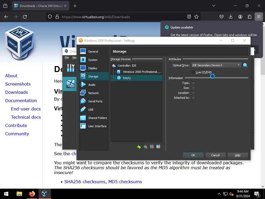Open the SHA256 checksums link
The width and height of the screenshot is (265, 199).
pyautogui.click(x=85, y=182)
